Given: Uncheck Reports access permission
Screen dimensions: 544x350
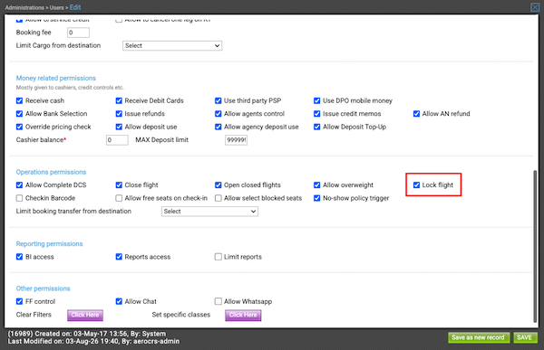Looking at the screenshot, I should click(x=119, y=257).
